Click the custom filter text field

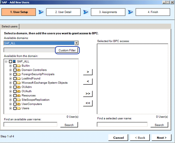(29, 50)
